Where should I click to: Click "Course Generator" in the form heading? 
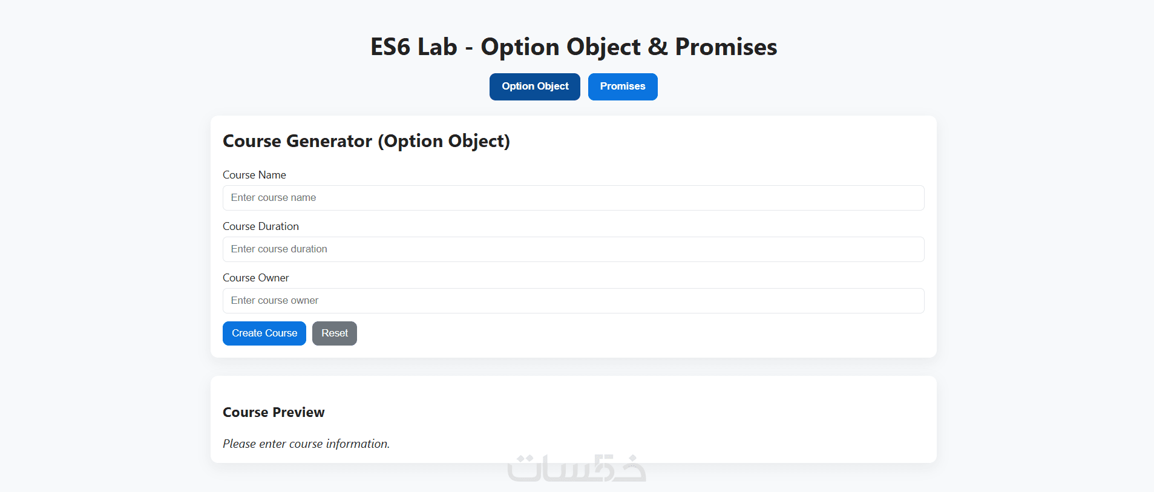[297, 141]
